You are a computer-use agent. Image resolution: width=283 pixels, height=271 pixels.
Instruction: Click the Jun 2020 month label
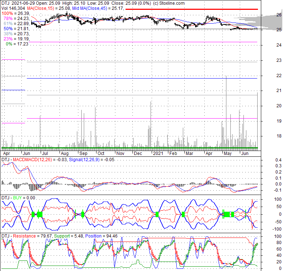click(x=26, y=154)
